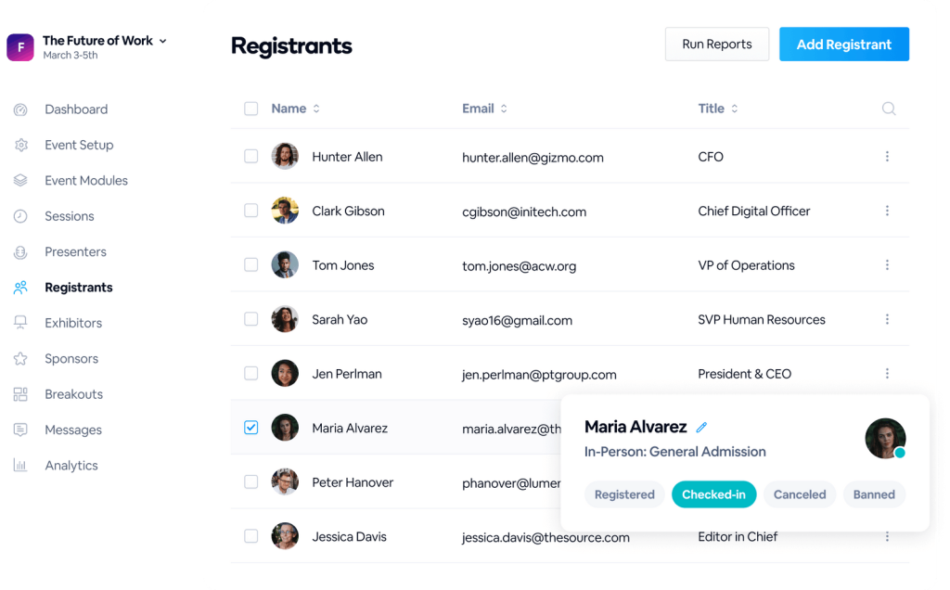Uncheck Maria Alvarez's row checkbox

(x=250, y=427)
